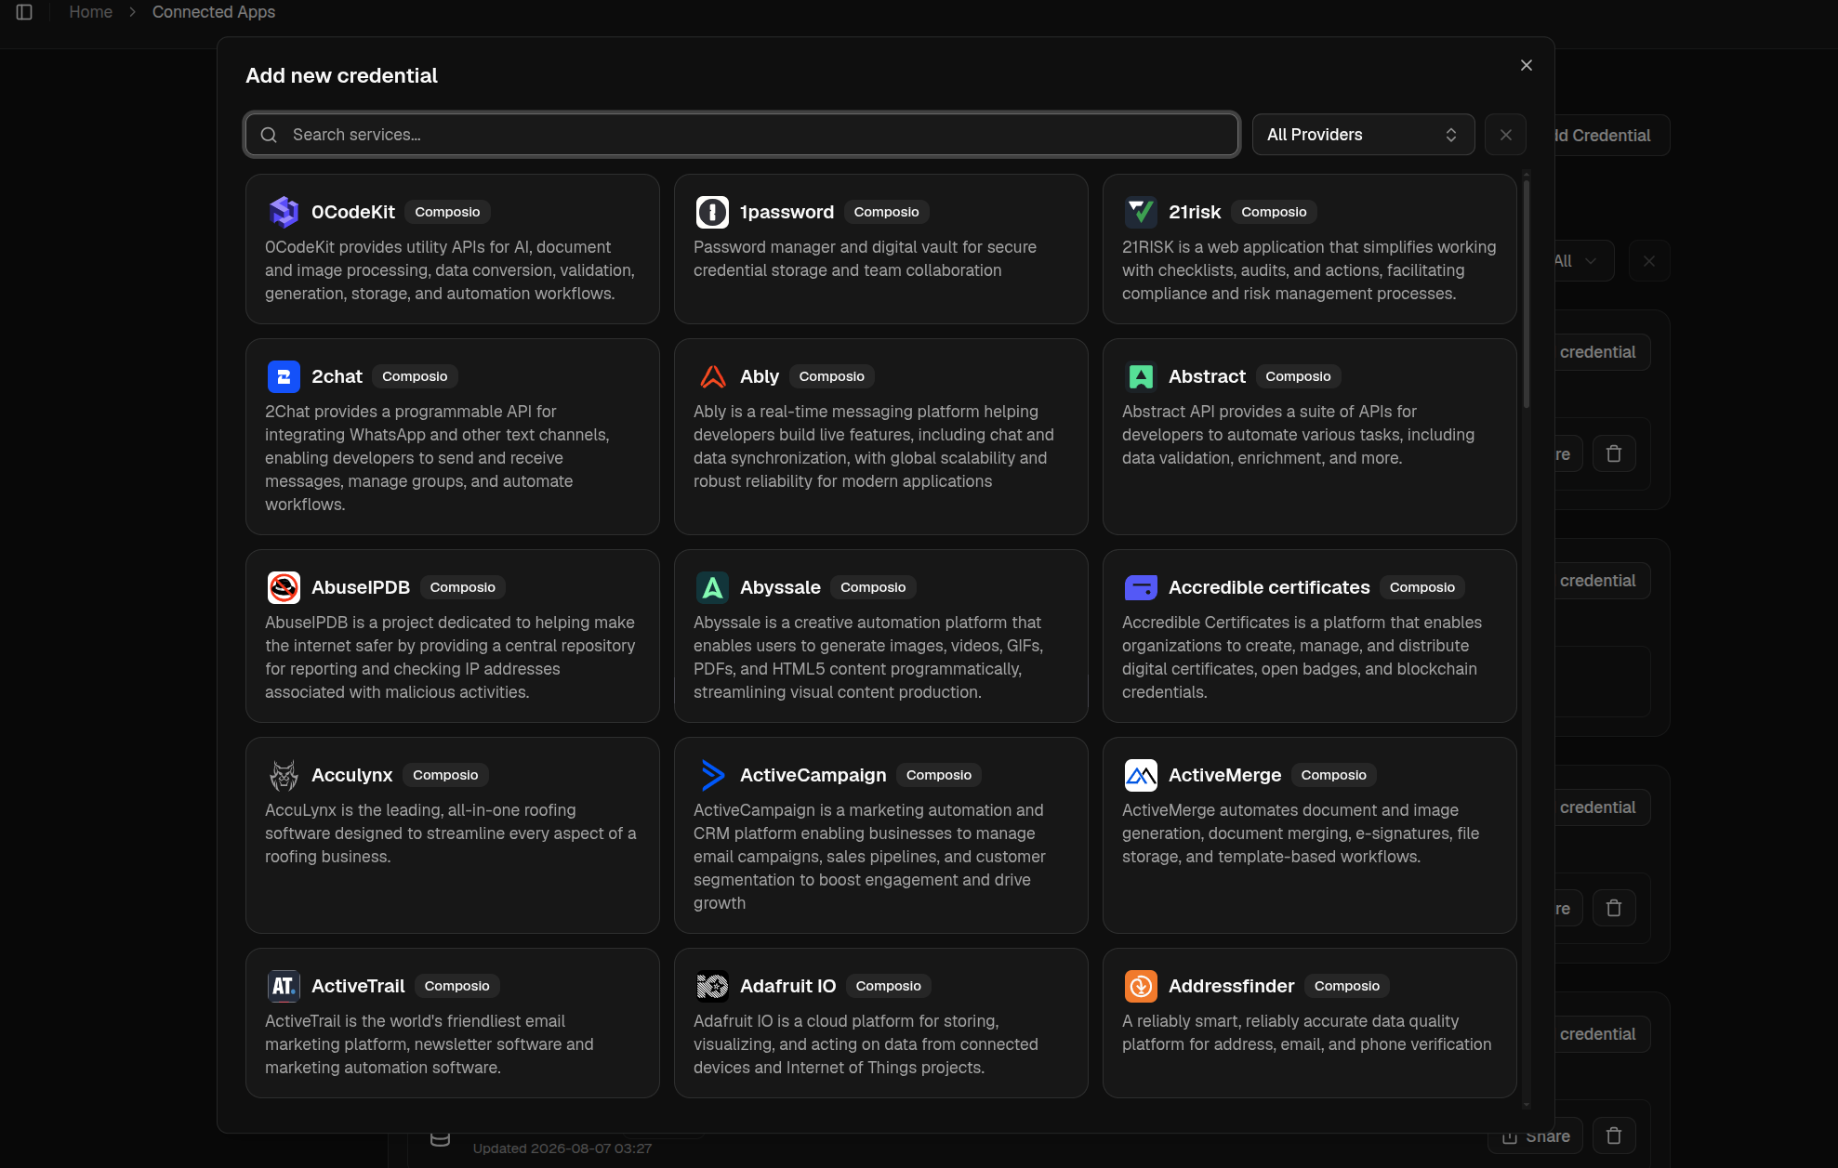Screen dimensions: 1838x1168
Task: Click the ActiveTrail logo icon
Action: (x=284, y=986)
